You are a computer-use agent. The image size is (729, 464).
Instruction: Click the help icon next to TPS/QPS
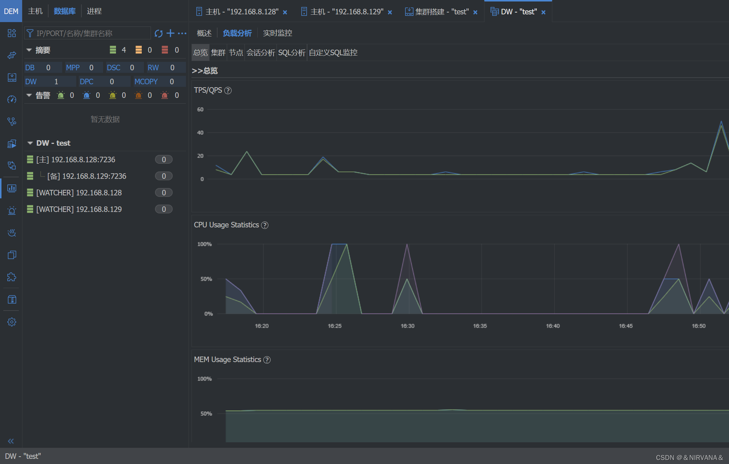(228, 91)
